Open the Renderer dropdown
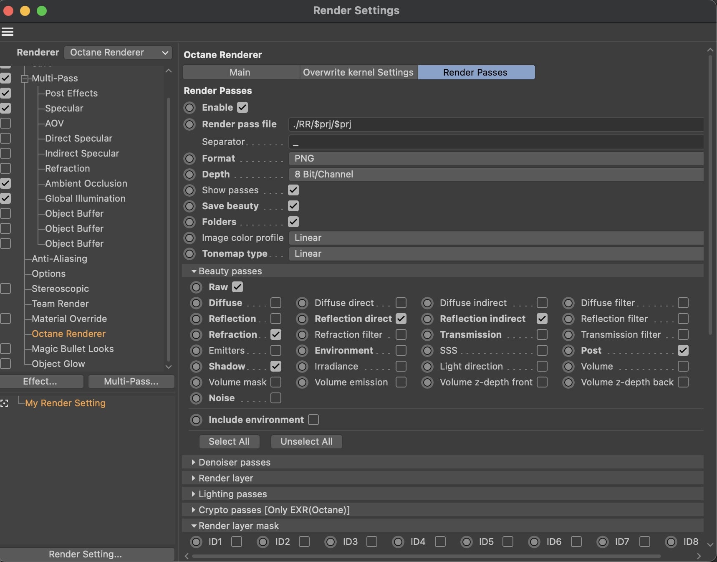 tap(119, 53)
